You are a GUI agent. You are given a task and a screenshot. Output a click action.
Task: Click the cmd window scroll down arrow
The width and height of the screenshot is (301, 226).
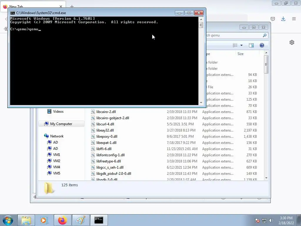coord(201,103)
